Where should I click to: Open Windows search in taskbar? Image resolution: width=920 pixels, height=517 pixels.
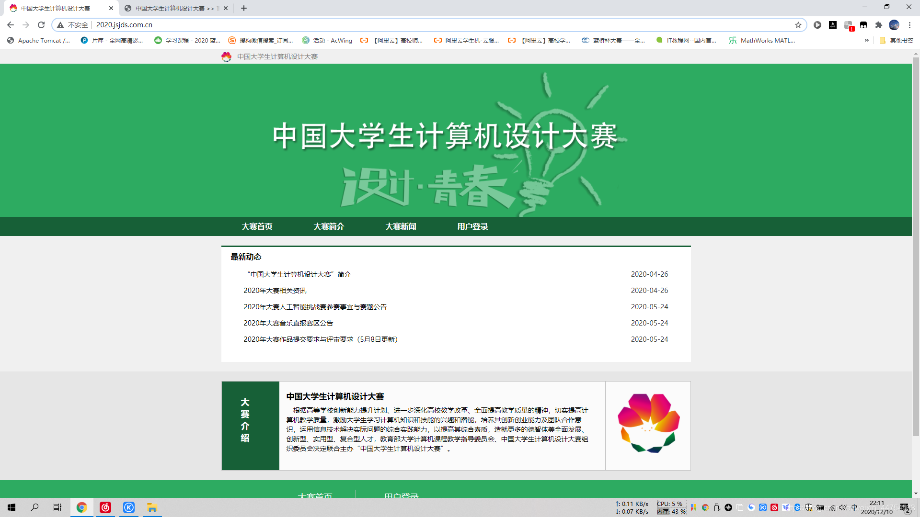(x=34, y=507)
